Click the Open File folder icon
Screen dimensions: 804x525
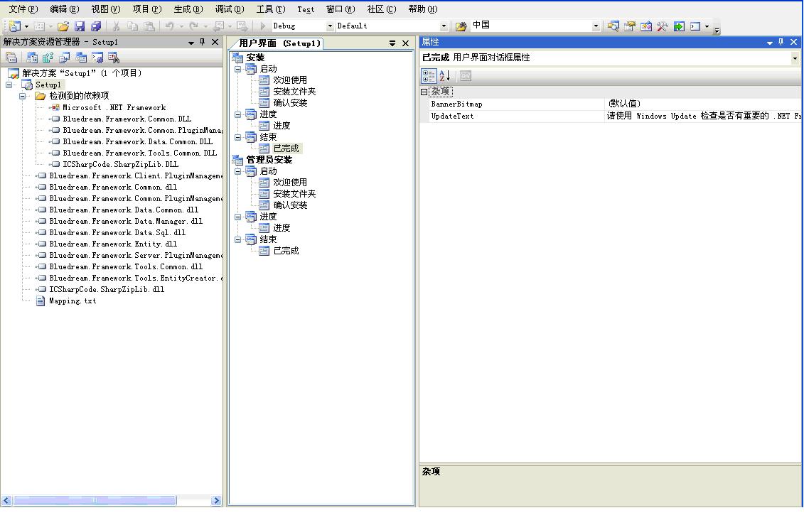click(63, 26)
